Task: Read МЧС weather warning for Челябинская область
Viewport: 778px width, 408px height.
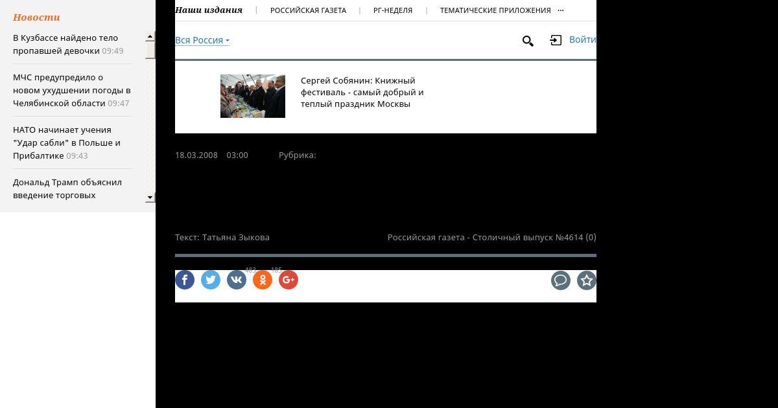Action: point(72,90)
